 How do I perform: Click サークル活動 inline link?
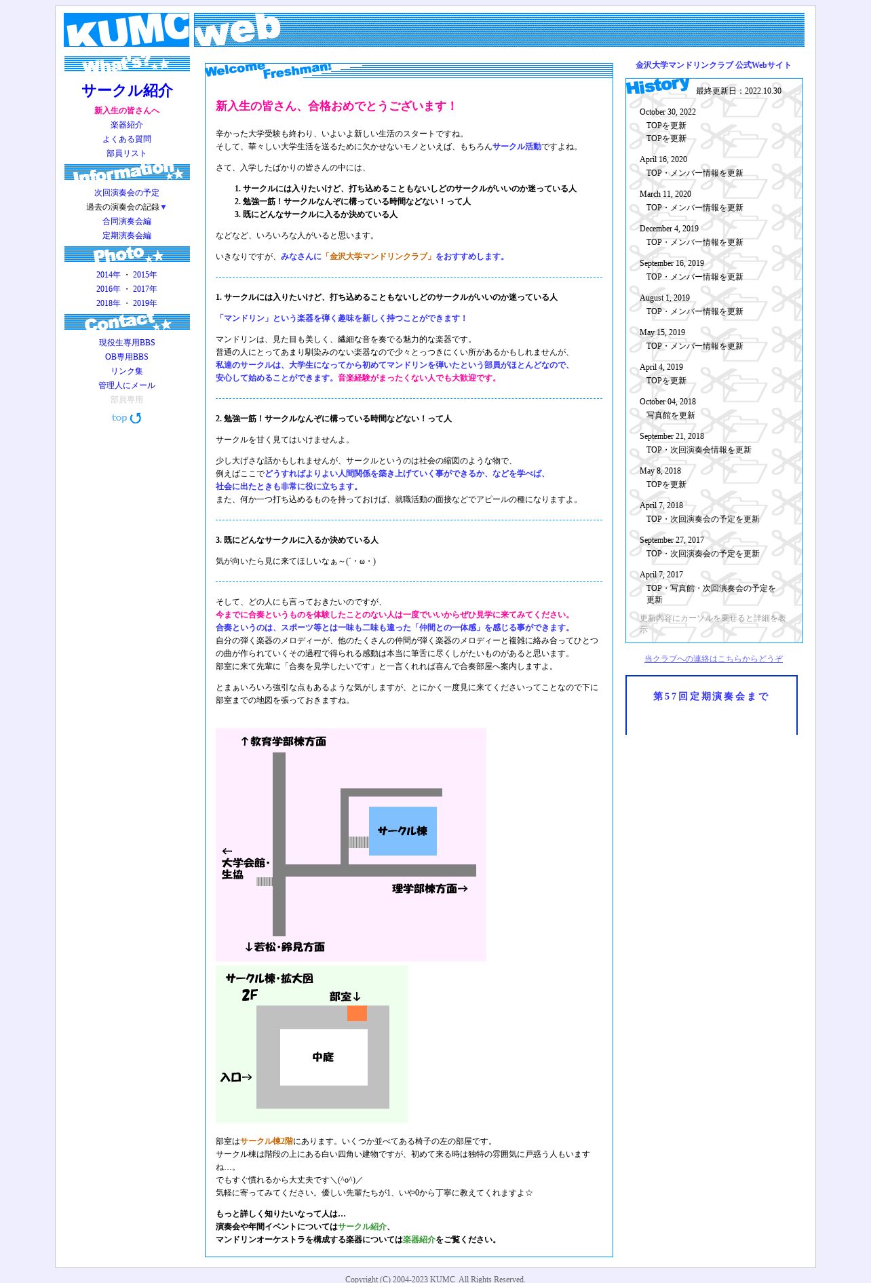[517, 147]
